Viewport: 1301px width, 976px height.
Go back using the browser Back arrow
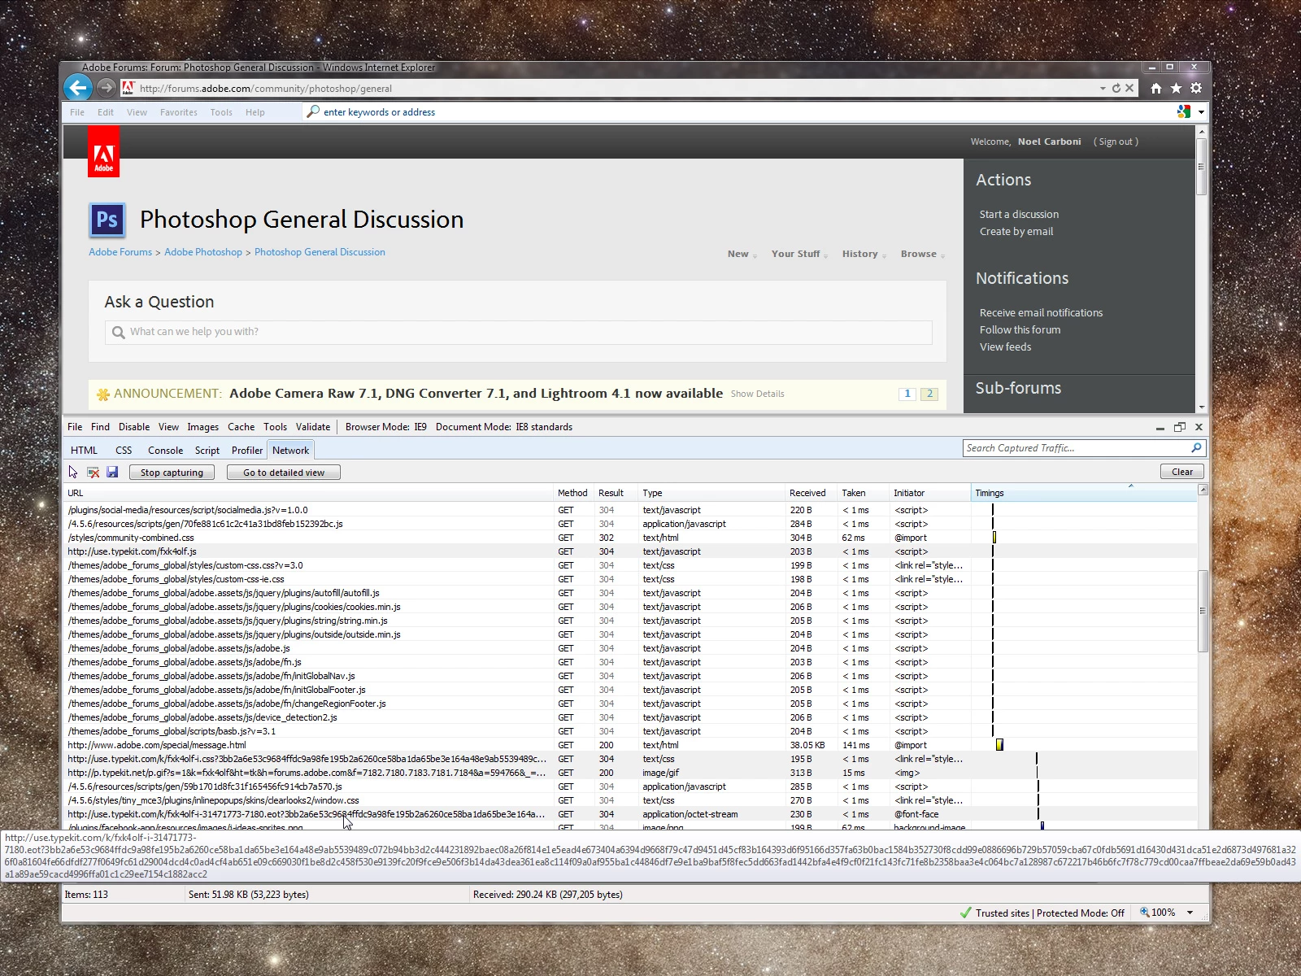click(78, 87)
